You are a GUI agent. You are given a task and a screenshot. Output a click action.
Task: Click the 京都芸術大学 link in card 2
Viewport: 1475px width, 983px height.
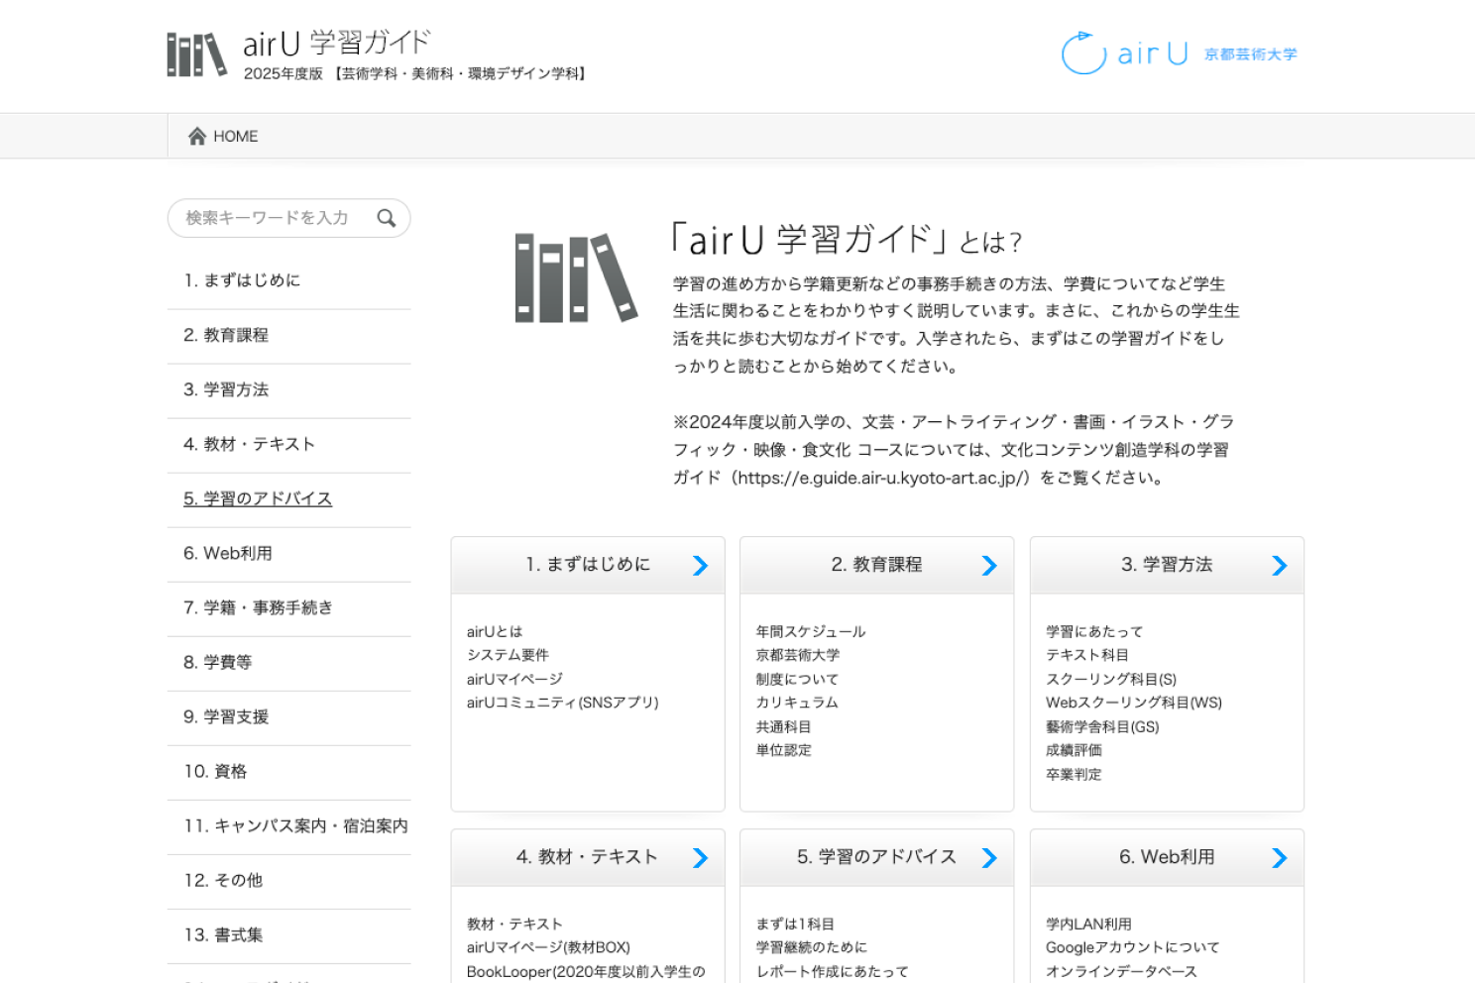tap(798, 655)
